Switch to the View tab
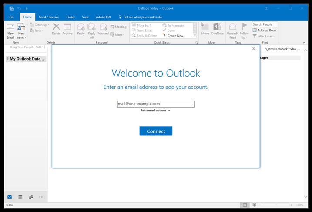The width and height of the screenshot is (312, 212). [85, 17]
